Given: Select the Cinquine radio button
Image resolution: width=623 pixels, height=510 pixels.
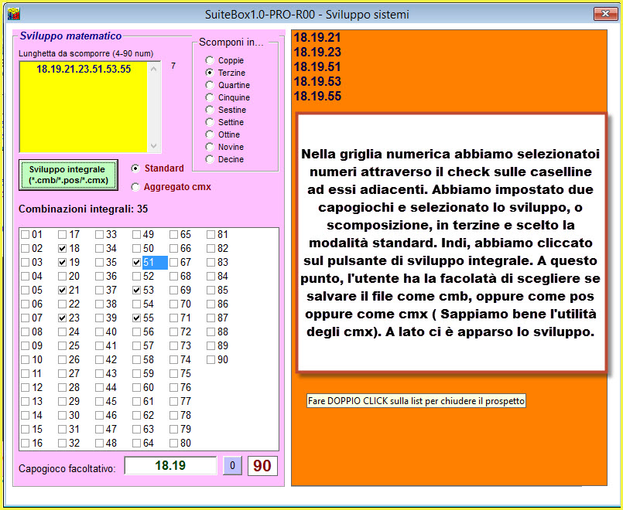Looking at the screenshot, I should (x=209, y=97).
